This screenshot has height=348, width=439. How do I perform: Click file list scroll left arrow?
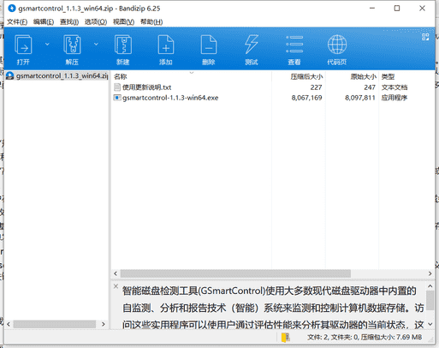(x=116, y=273)
